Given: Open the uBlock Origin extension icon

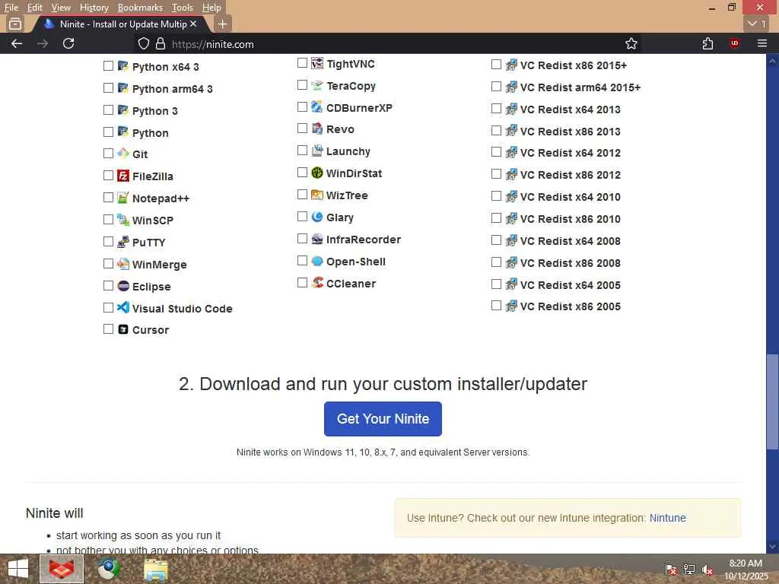Looking at the screenshot, I should pyautogui.click(x=734, y=43).
